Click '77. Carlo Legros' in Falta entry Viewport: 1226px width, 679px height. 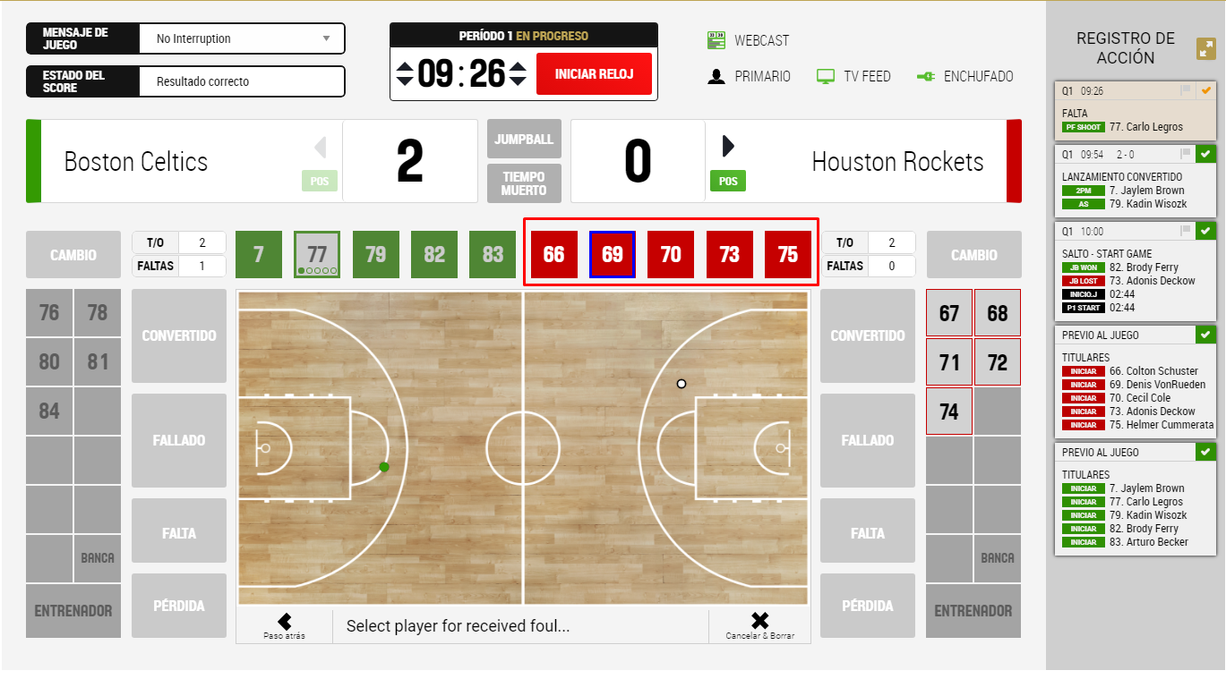click(1146, 127)
